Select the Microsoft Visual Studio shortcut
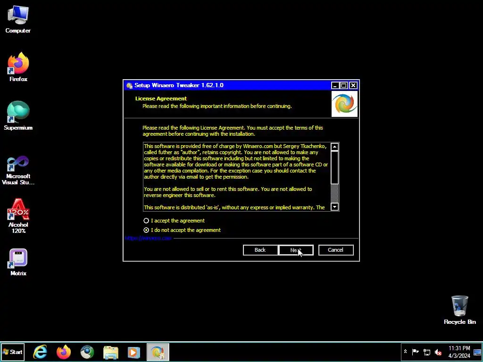The image size is (483, 362). coord(18,170)
